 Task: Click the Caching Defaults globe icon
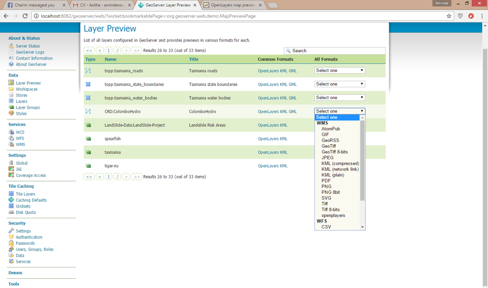click(x=11, y=200)
